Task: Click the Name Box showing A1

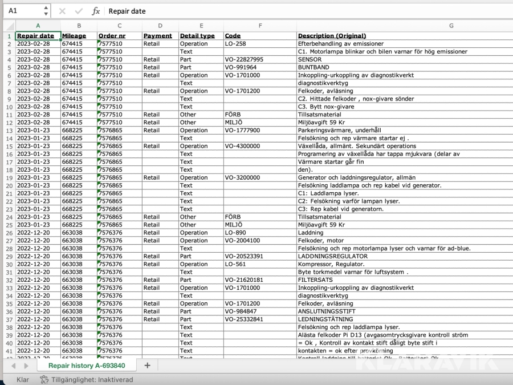Action: click(x=23, y=11)
